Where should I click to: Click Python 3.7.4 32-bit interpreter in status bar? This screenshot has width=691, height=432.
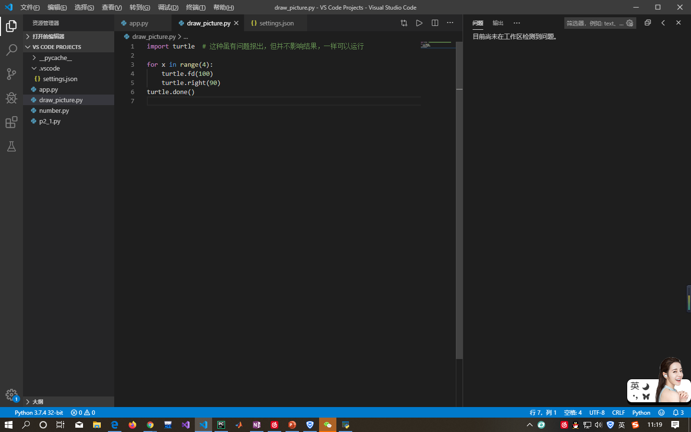(39, 412)
